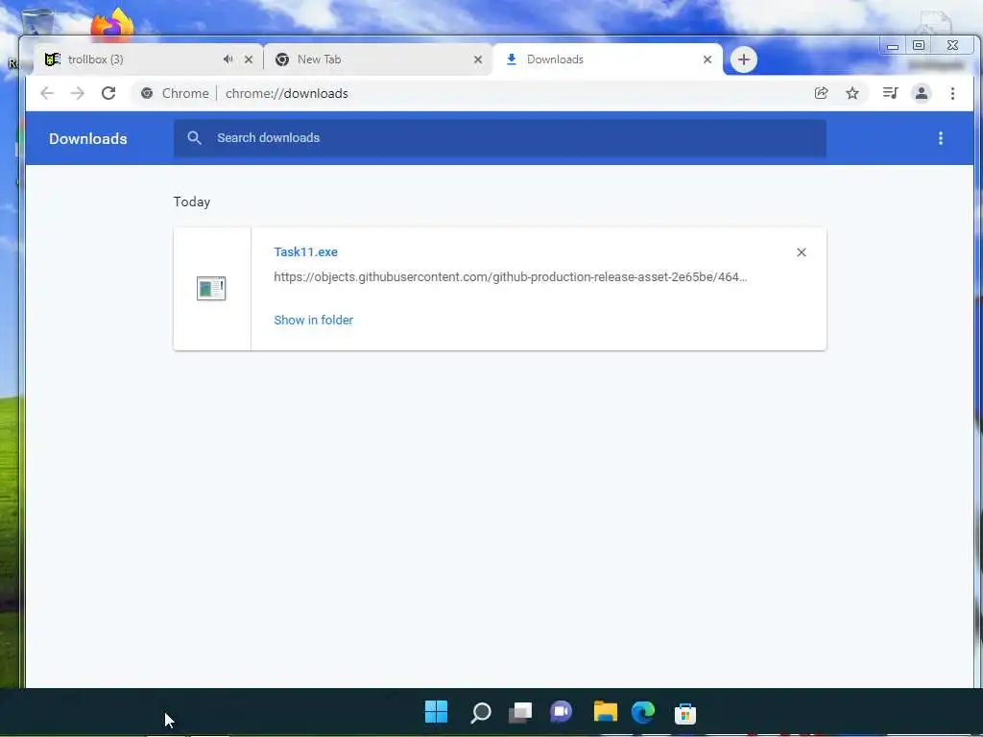Open the media controls icon
The height and width of the screenshot is (737, 983).
coord(890,93)
